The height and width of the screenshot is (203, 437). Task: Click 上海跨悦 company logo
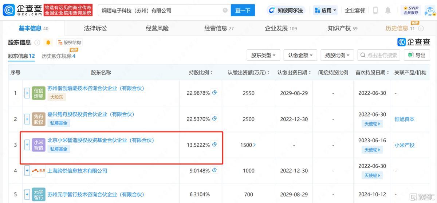(x=39, y=171)
